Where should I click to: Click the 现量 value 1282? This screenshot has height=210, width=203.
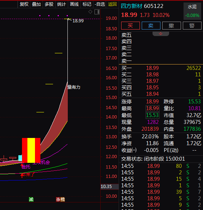coord(153,122)
